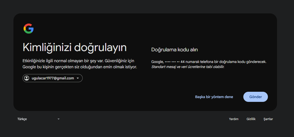The image size is (294, 137).
Task: Open the Yardım link
Action: point(234,119)
